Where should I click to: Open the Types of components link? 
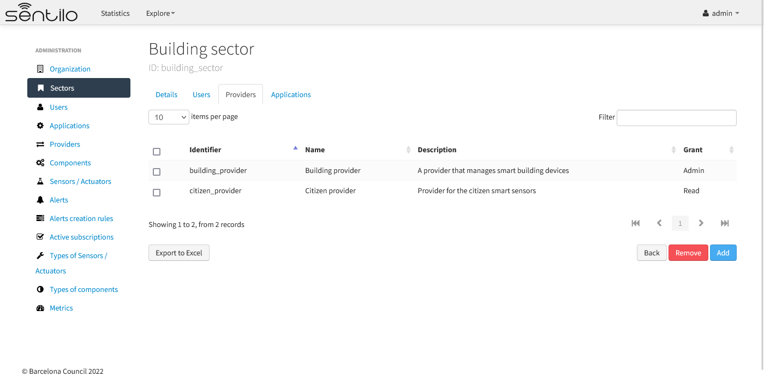click(83, 289)
